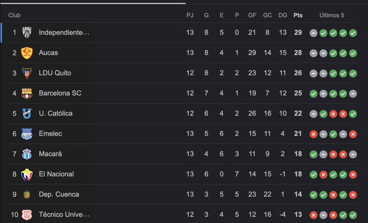Open the Aucas team name link
The height and width of the screenshot is (223, 368).
pyautogui.click(x=48, y=53)
